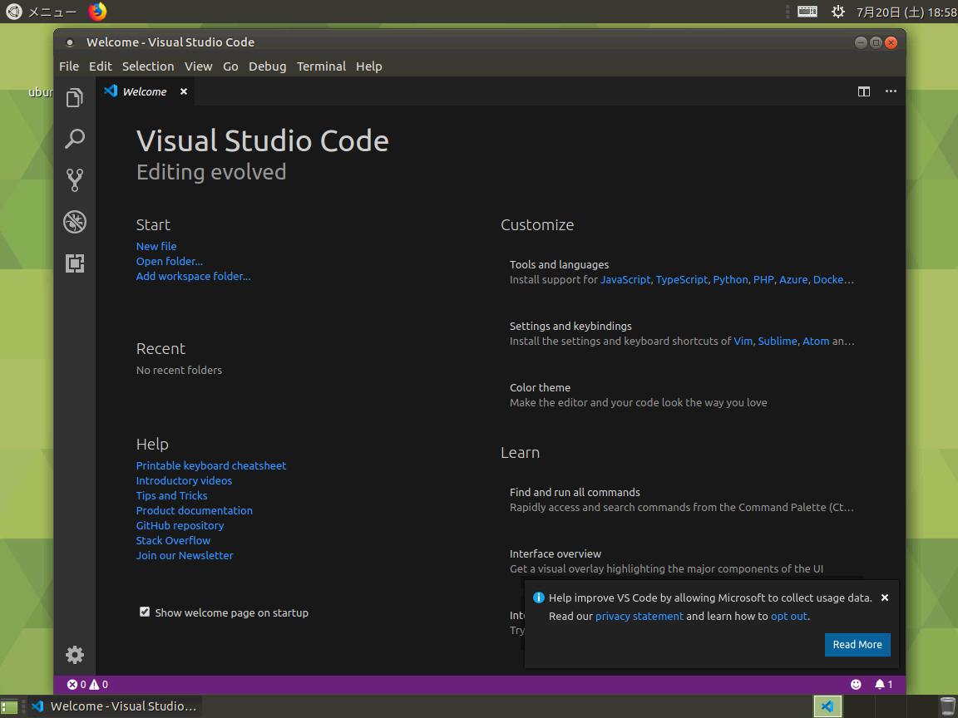The image size is (958, 718).
Task: Click the opt out link
Action: (788, 617)
